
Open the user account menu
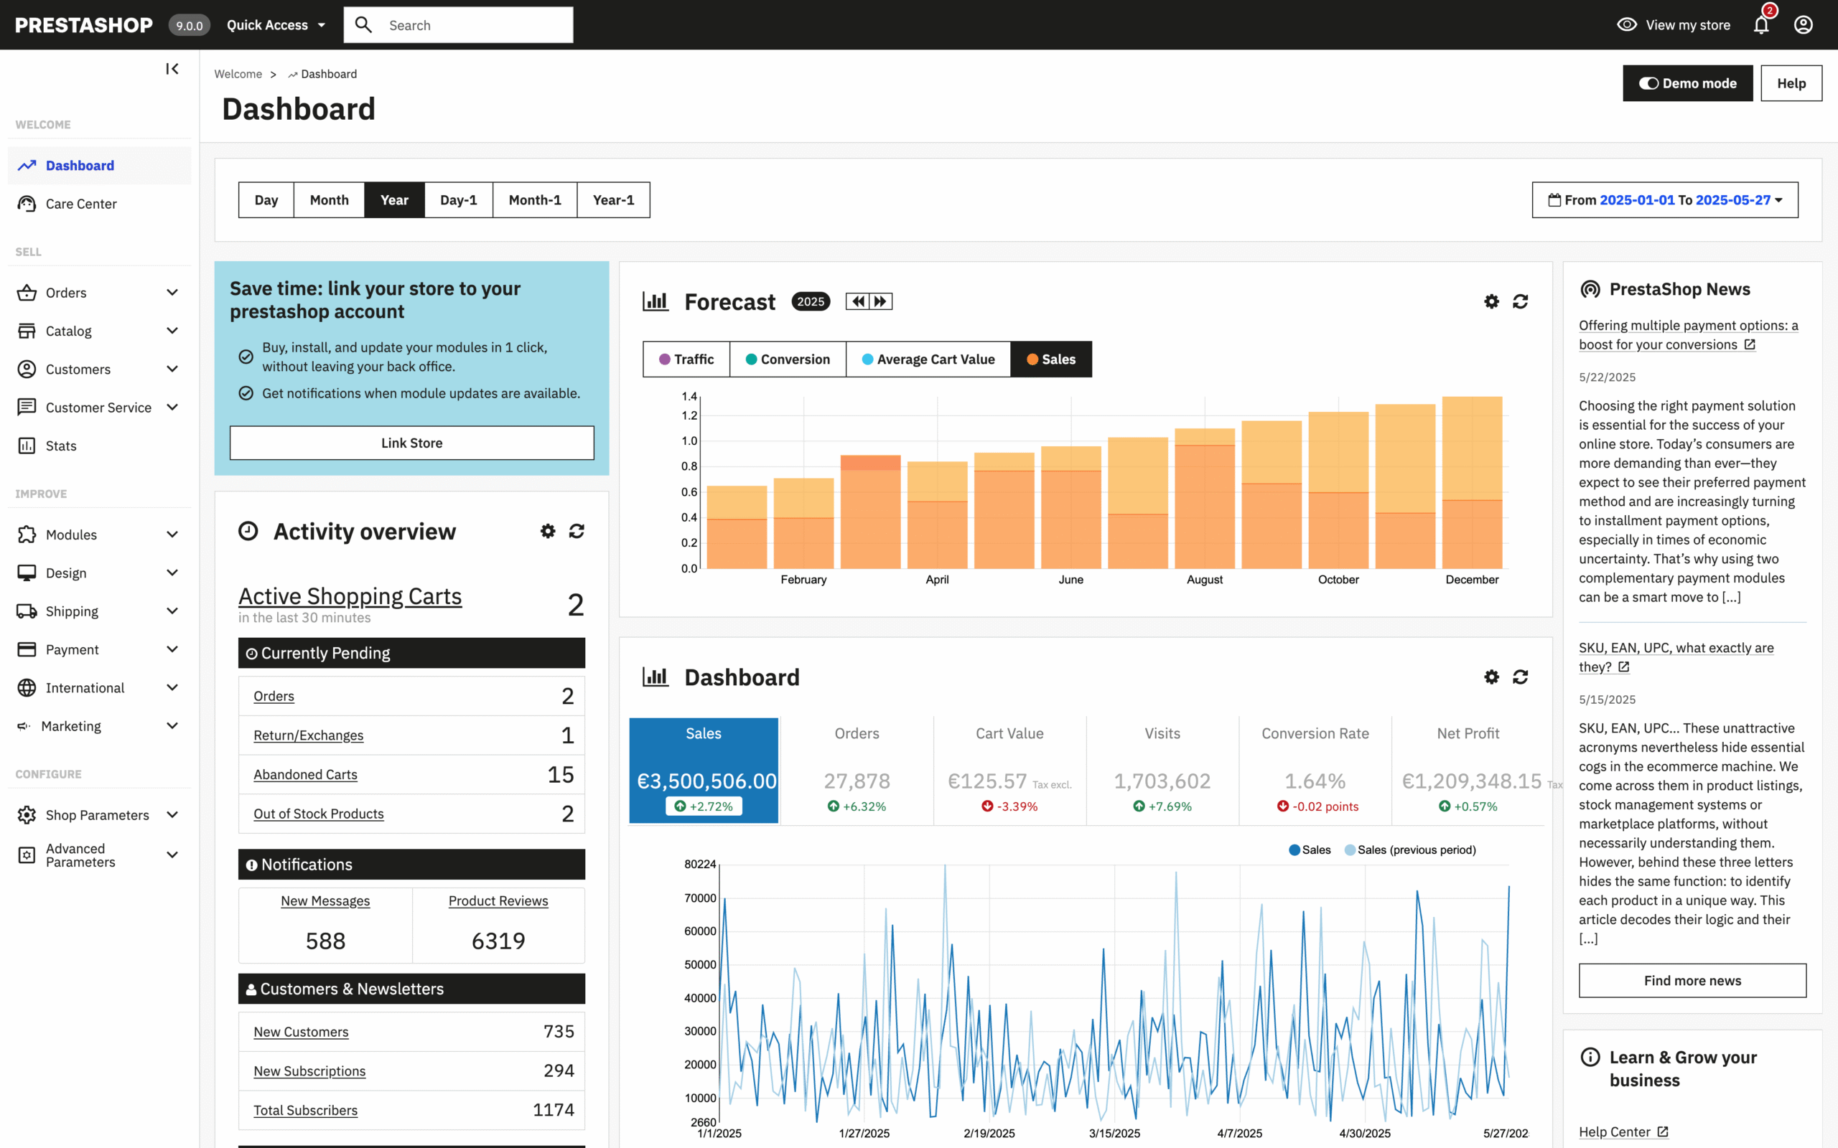pyautogui.click(x=1803, y=24)
